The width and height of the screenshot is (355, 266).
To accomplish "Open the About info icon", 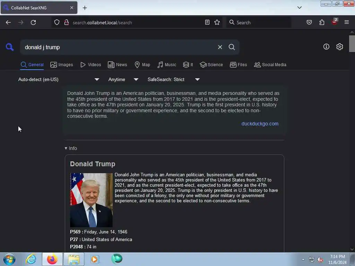I will tap(326, 47).
